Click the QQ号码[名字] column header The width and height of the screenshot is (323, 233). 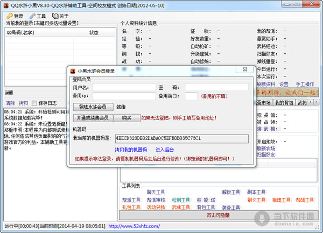(39, 32)
